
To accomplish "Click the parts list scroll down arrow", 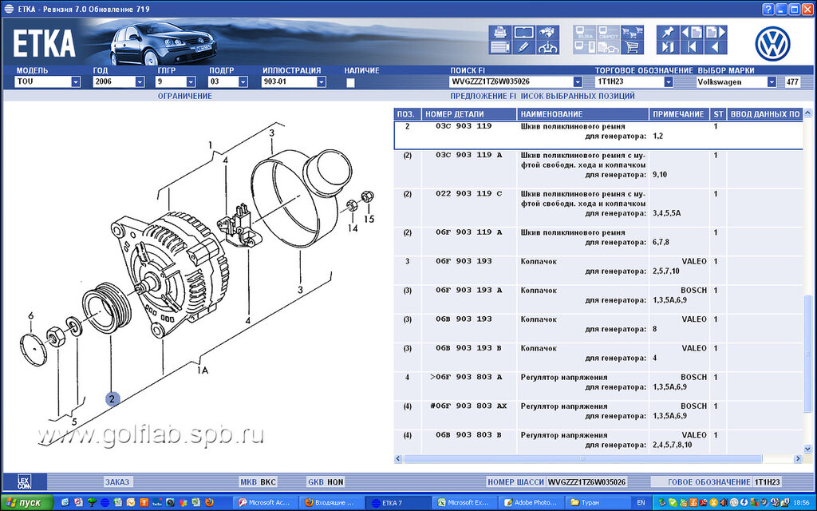I will tap(807, 449).
